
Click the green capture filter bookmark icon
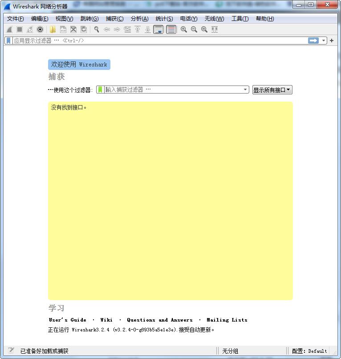[100, 90]
